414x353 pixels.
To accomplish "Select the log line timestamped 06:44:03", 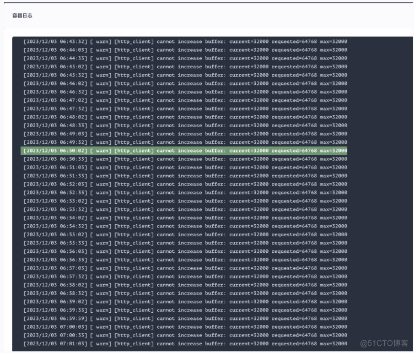I will [x=185, y=50].
